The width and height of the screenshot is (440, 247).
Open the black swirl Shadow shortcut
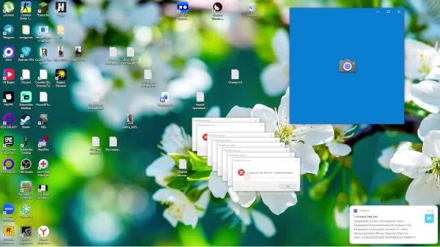pos(217,8)
